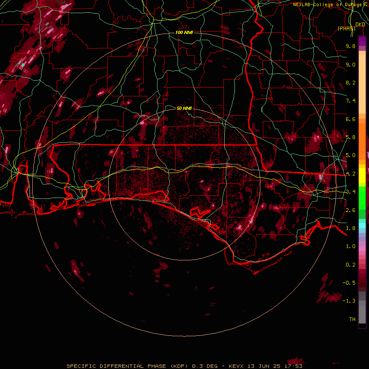Screen dimensions: 369x369
Task: Click the 100 NMI range ring label
Action: (184, 32)
